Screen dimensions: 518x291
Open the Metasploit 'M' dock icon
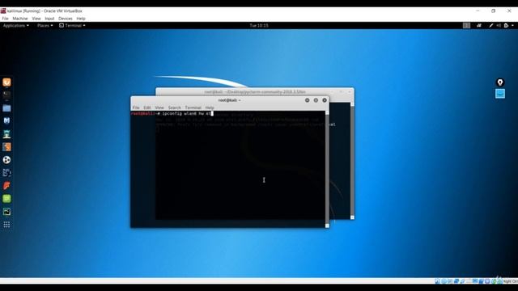6,120
